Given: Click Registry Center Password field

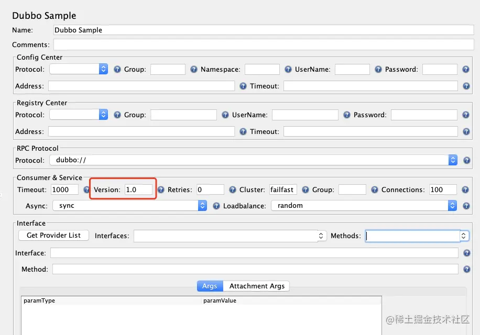Looking at the screenshot, I should (424, 115).
